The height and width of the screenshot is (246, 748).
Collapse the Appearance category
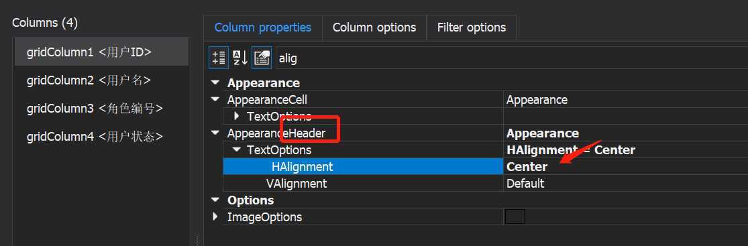[x=215, y=83]
